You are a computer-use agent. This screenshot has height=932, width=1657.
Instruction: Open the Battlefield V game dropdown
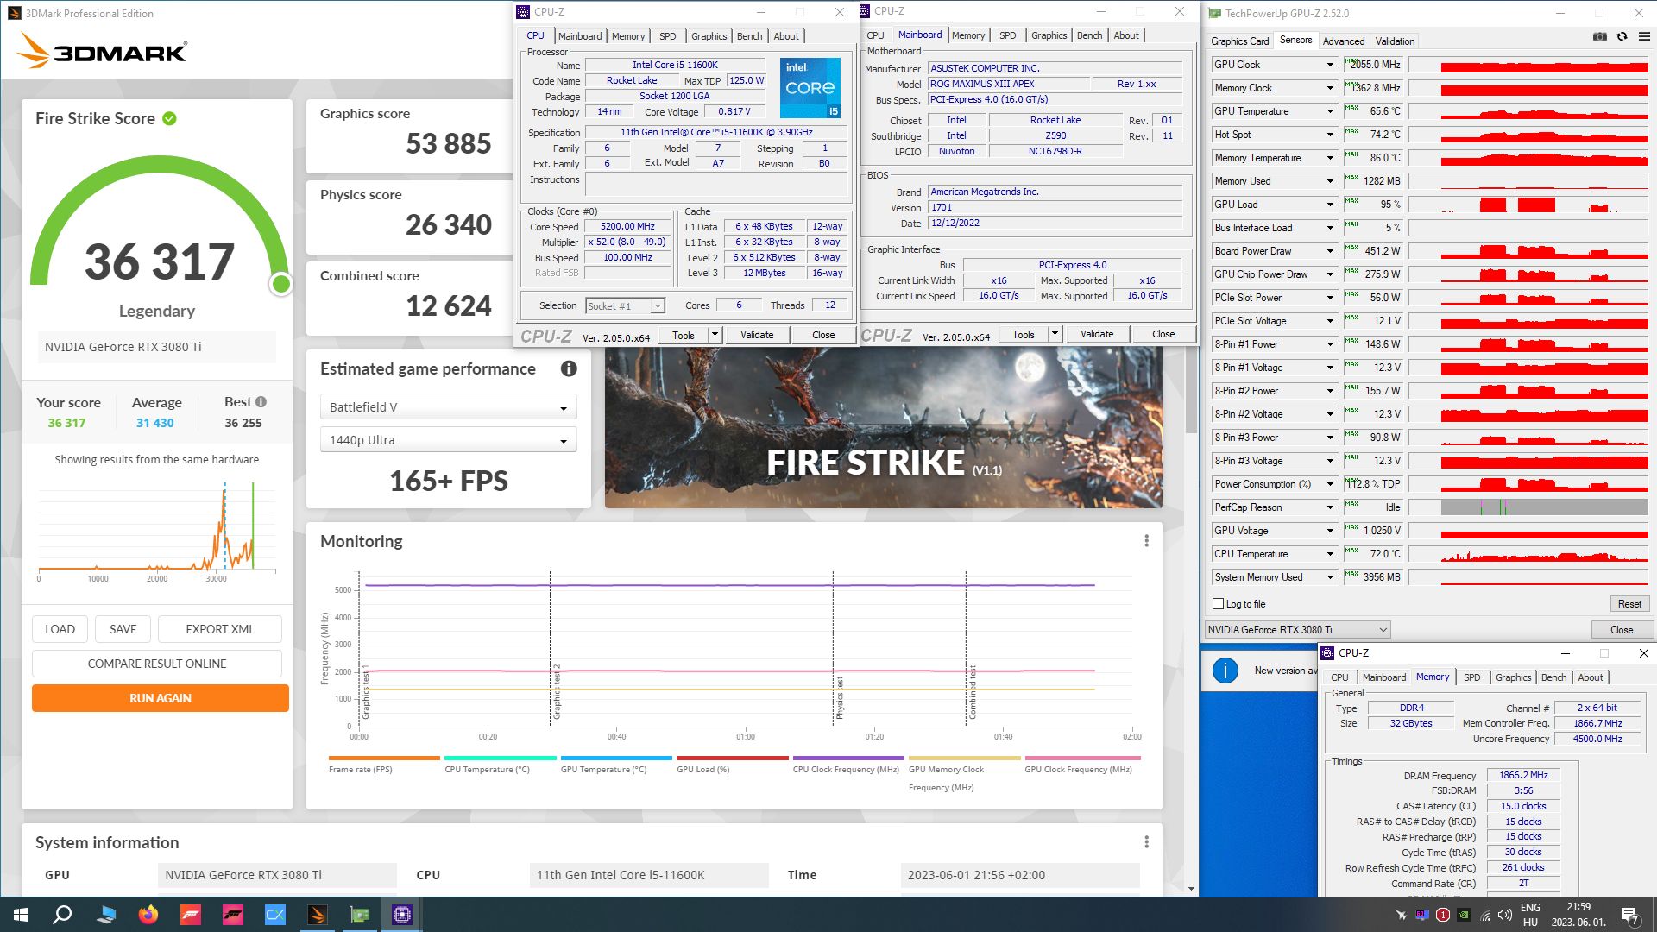tap(449, 407)
